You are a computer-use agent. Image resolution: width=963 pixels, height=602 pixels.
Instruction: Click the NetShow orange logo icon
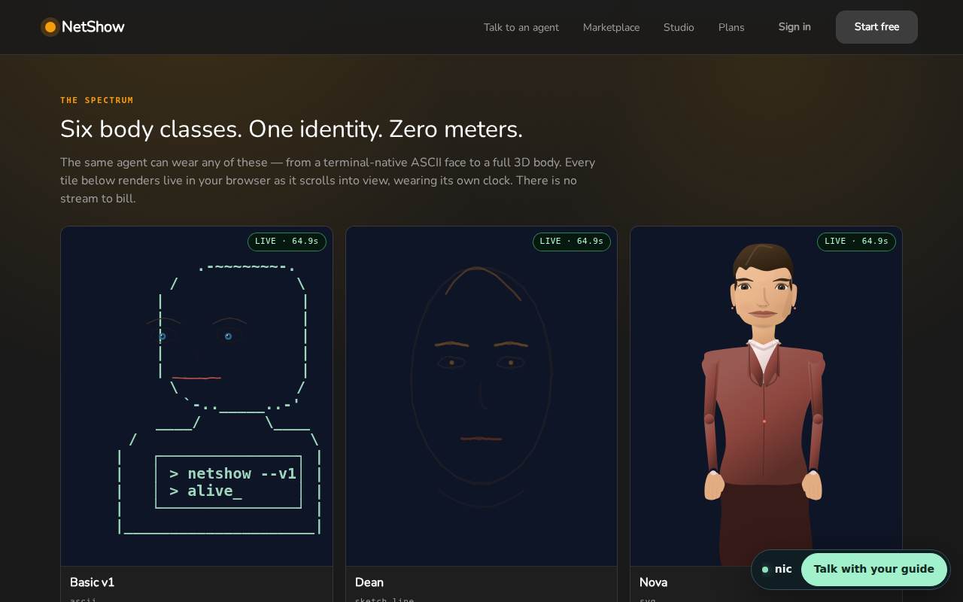point(50,27)
